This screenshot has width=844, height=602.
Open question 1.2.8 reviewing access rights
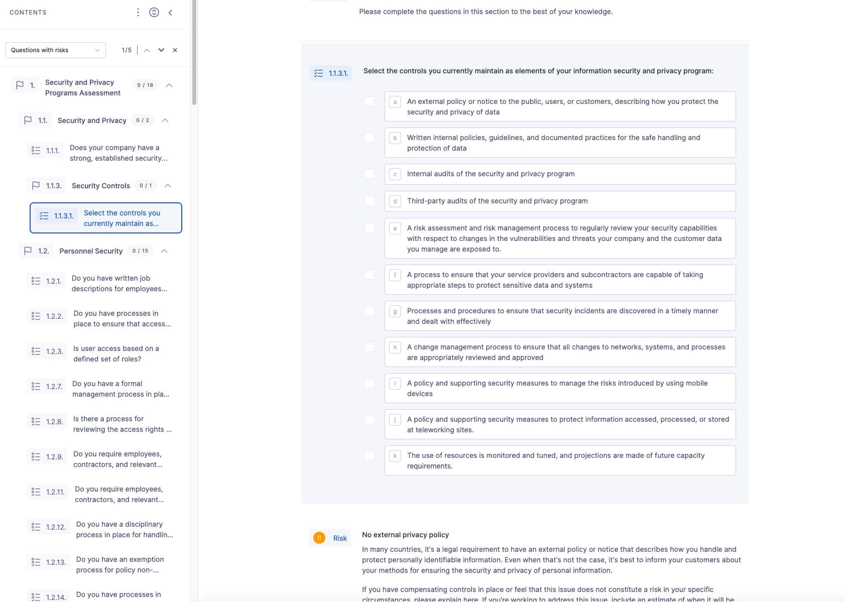click(x=123, y=424)
